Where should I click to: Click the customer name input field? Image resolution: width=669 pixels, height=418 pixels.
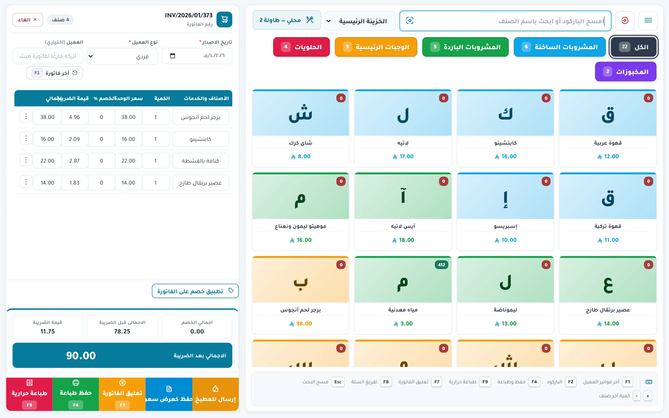pos(48,56)
